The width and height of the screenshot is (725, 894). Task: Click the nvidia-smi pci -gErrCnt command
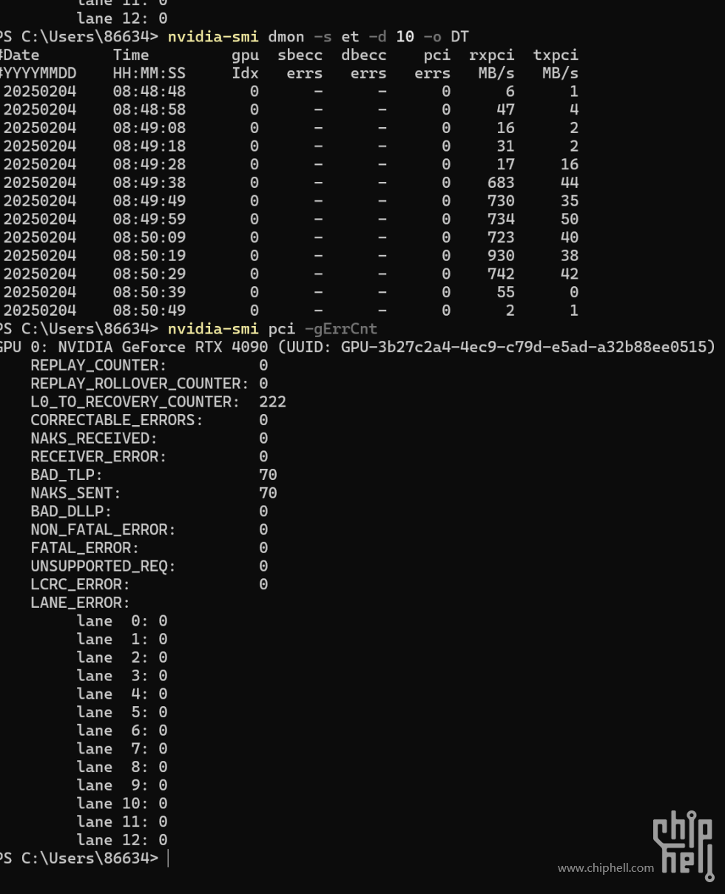pos(272,329)
